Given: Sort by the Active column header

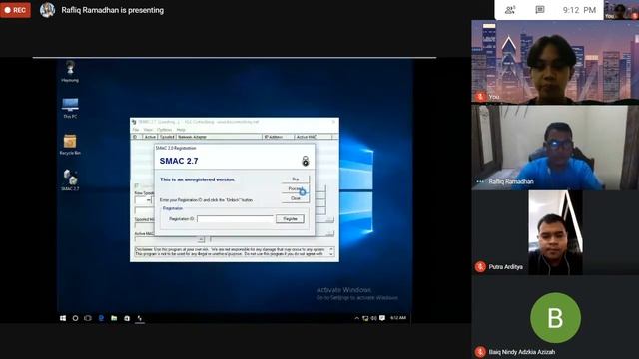Looking at the screenshot, I should 150,137.
